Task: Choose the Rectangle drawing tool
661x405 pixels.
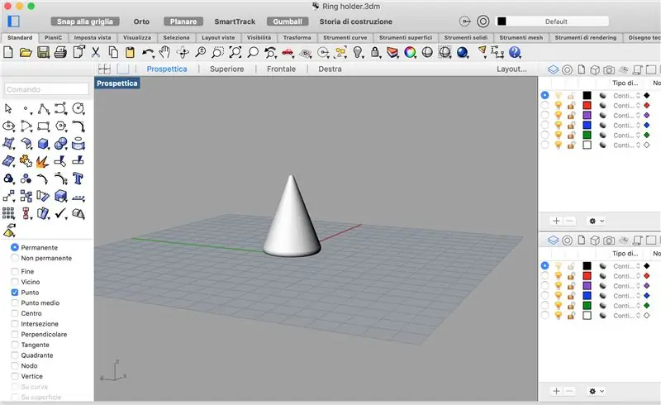Action: pyautogui.click(x=44, y=126)
